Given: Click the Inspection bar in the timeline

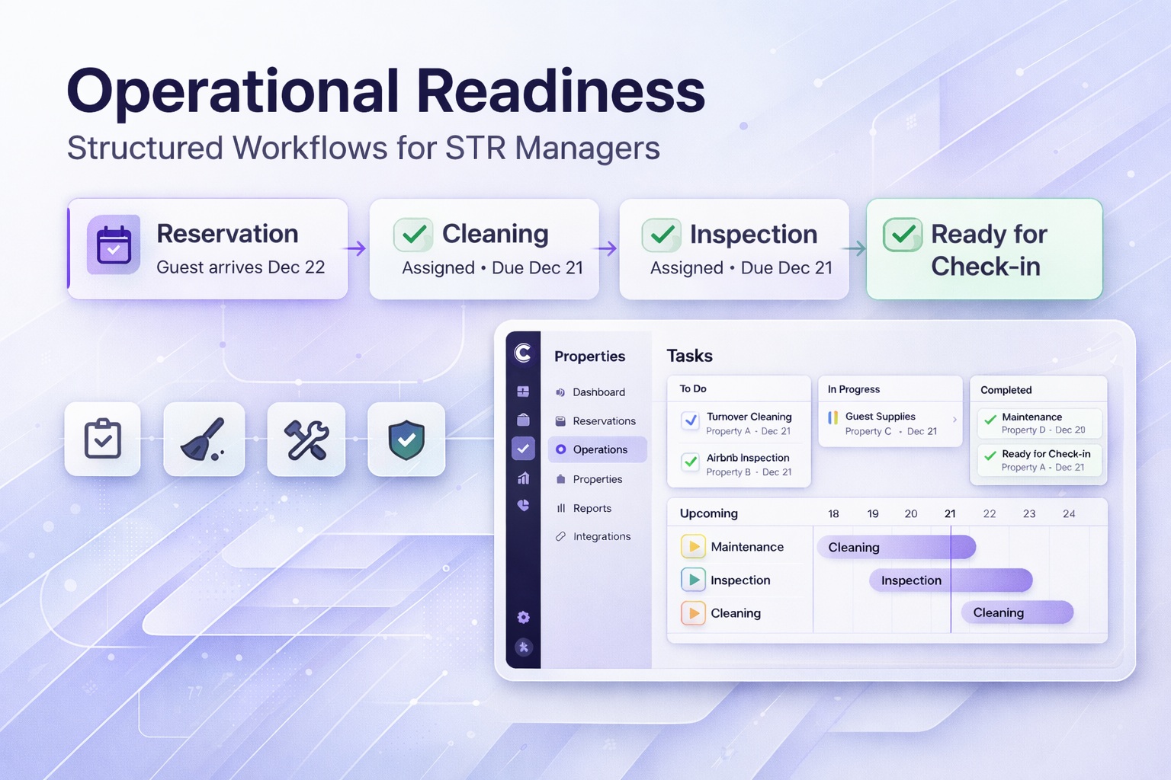Looking at the screenshot, I should pyautogui.click(x=951, y=580).
